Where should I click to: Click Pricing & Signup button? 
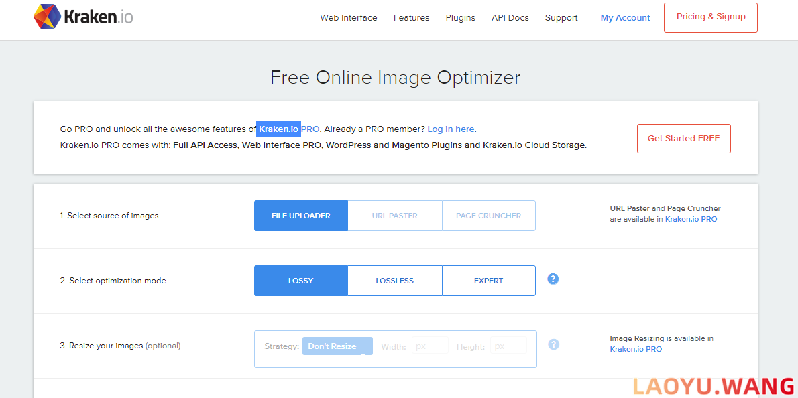point(711,18)
